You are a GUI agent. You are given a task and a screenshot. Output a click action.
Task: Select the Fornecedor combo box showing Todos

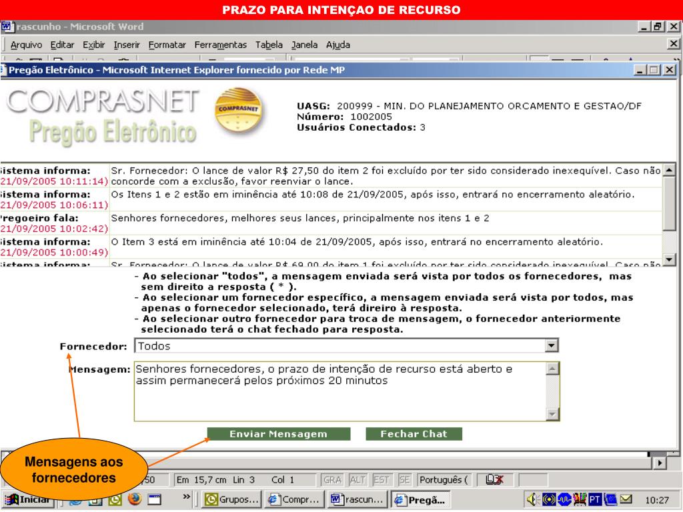tap(346, 346)
